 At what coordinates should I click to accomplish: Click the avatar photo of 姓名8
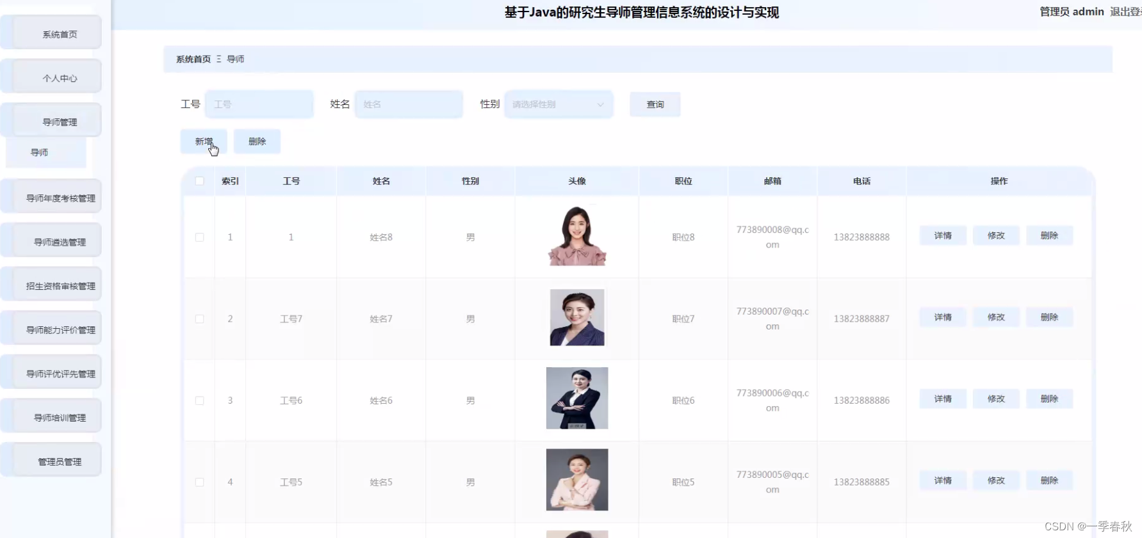pyautogui.click(x=577, y=235)
